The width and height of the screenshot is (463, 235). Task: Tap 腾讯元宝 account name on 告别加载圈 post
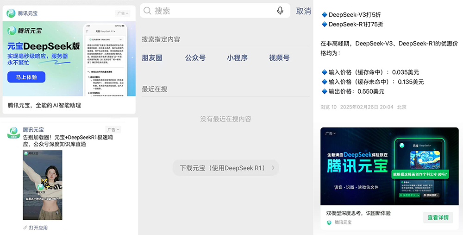(33, 129)
